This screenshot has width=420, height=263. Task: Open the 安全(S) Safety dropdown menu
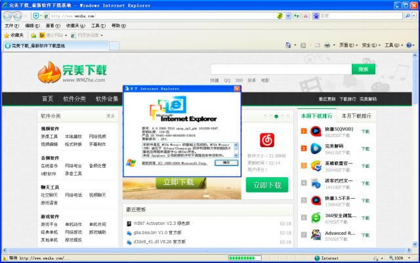(x=371, y=45)
